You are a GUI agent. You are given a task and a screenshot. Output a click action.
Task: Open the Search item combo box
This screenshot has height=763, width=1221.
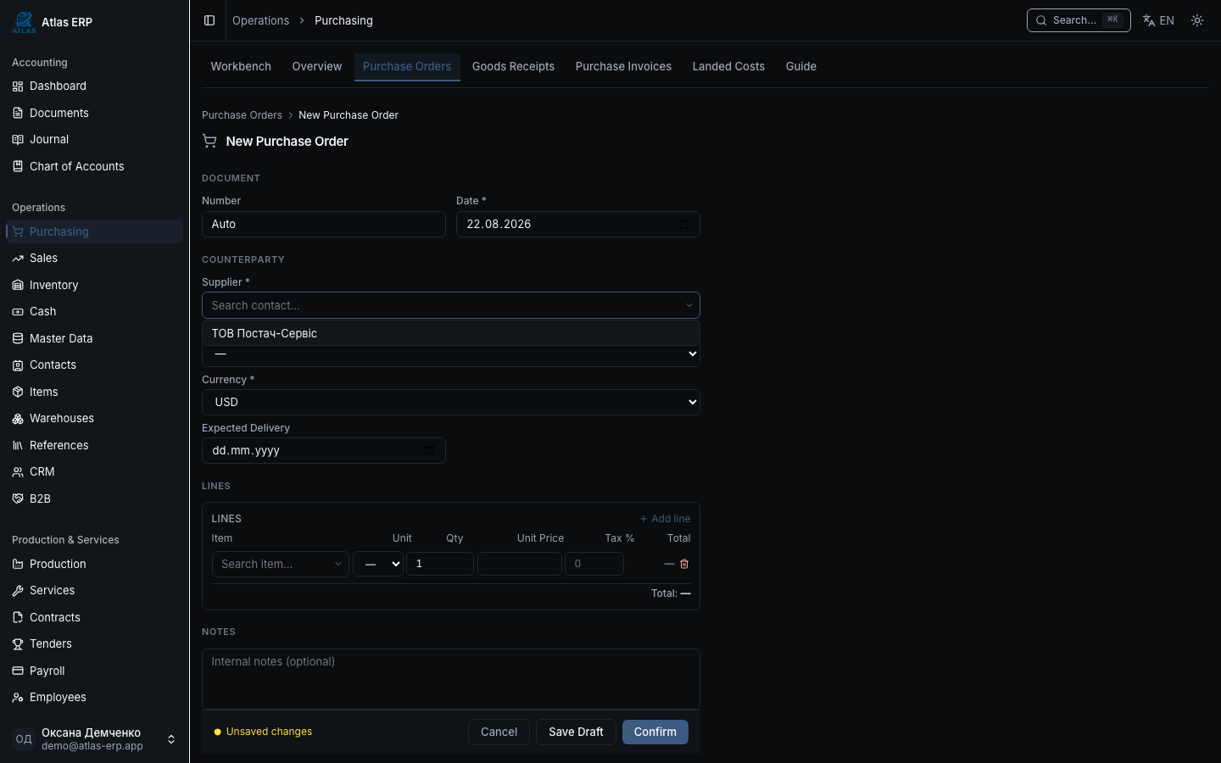pyautogui.click(x=281, y=564)
